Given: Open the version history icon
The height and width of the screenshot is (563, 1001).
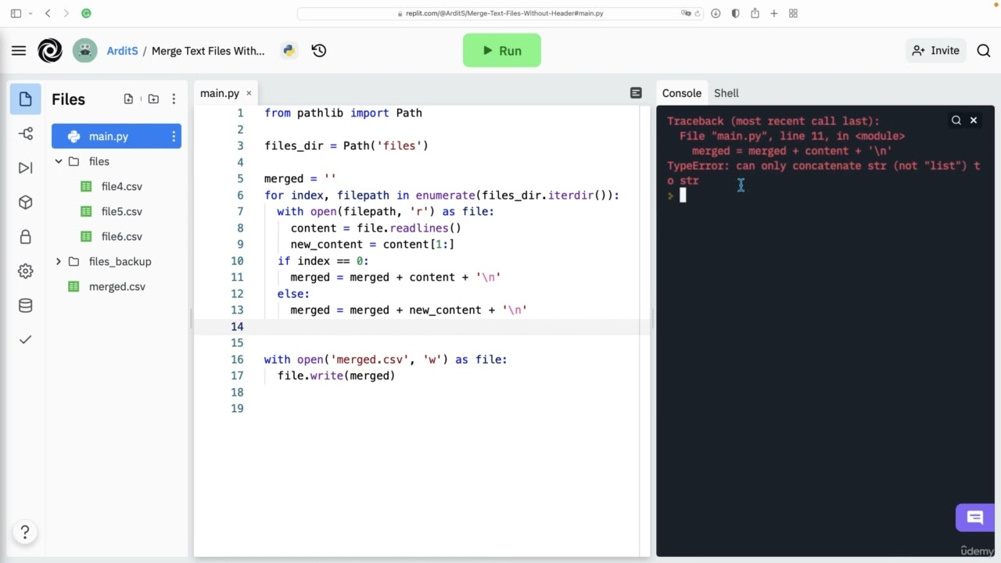Looking at the screenshot, I should tap(318, 51).
